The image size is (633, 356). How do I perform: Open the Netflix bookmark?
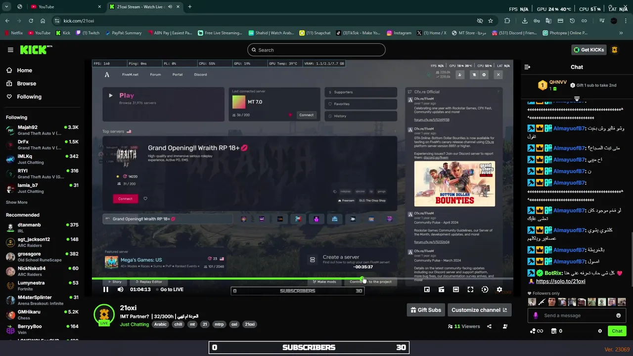point(13,33)
